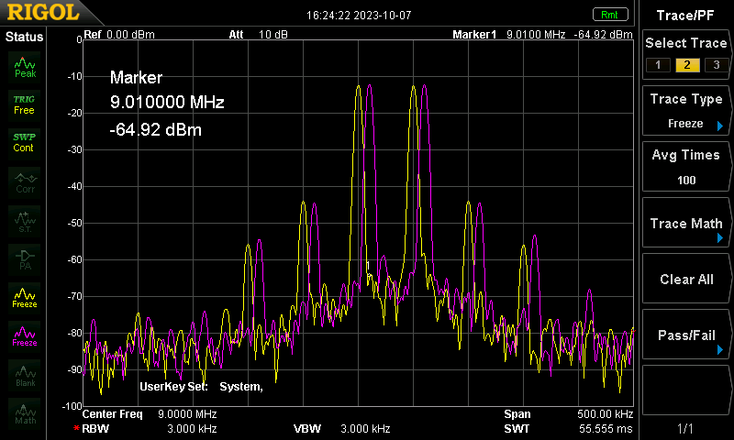
Task: Click the 1/1 menu page indicator
Action: click(x=686, y=428)
